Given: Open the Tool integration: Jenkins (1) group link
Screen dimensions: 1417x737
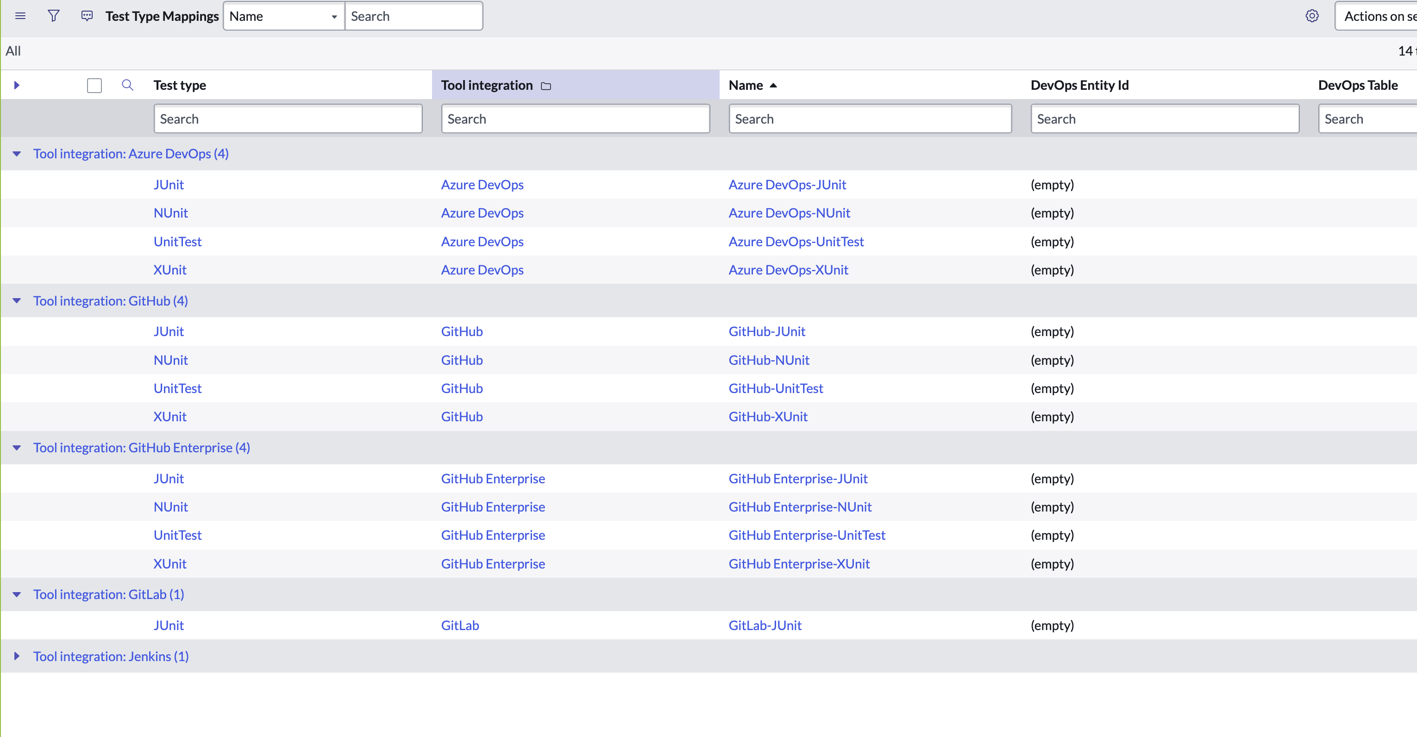Looking at the screenshot, I should pyautogui.click(x=111, y=656).
